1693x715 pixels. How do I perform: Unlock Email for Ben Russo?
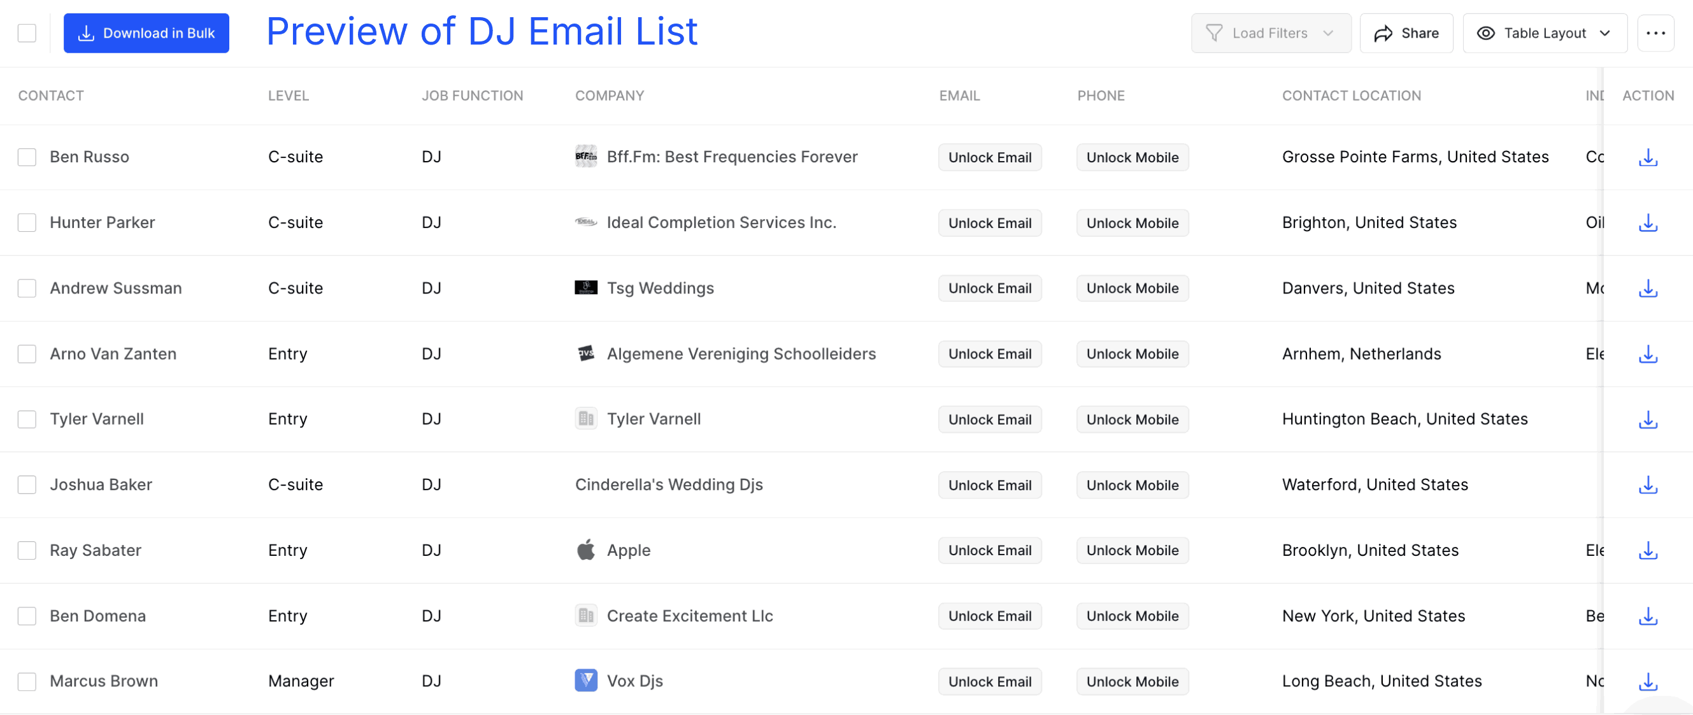(990, 157)
